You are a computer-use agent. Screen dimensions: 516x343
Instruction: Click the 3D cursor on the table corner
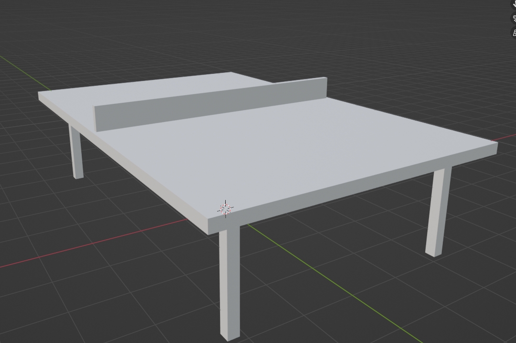click(x=225, y=209)
